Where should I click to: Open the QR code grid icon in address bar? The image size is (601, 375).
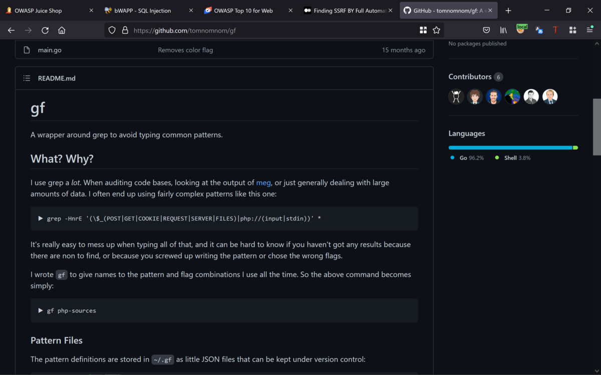[x=423, y=30]
